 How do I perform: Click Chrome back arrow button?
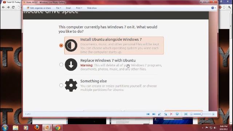[3, 7]
